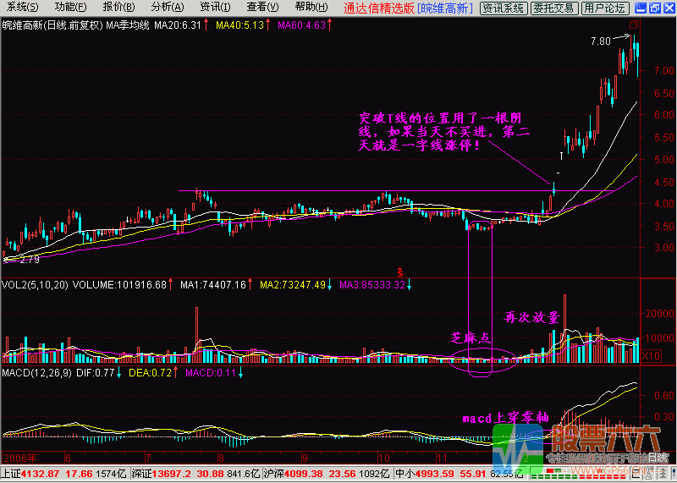Click the 皖维高新(日线.前复权) chart label

click(x=52, y=25)
